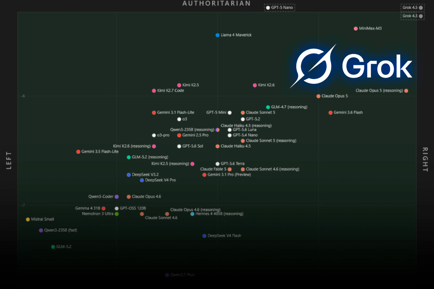This screenshot has width=434, height=289.
Task: Click the Gemini 2.5 Pro red dot
Action: (179, 135)
